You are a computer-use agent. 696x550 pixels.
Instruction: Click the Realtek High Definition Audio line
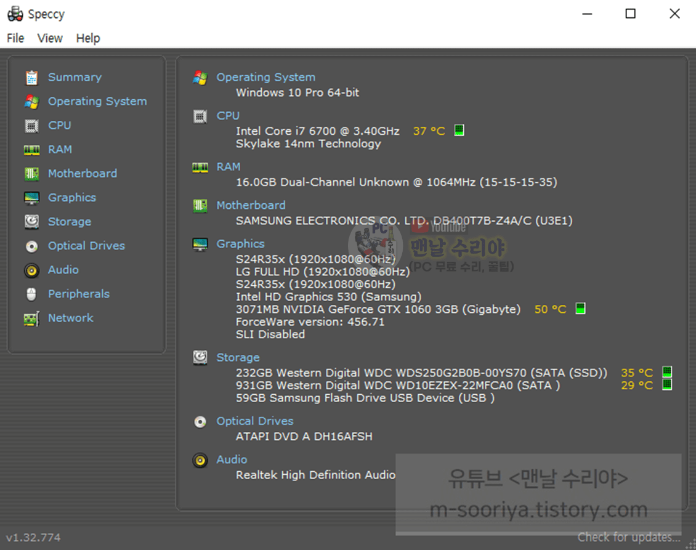click(315, 475)
